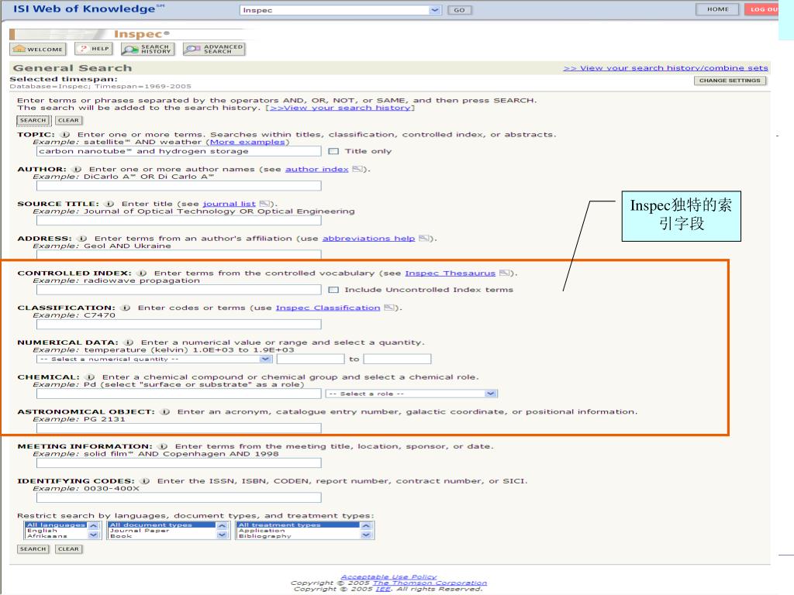Click the bottom SEARCH button
The image size is (794, 595).
[x=33, y=549]
